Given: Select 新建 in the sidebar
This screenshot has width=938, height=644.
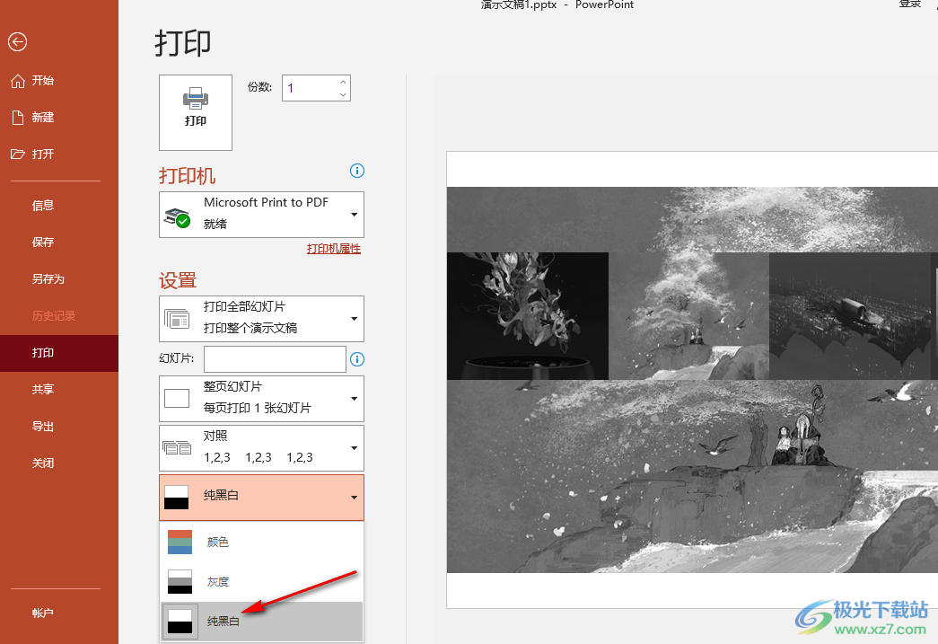Looking at the screenshot, I should point(59,118).
